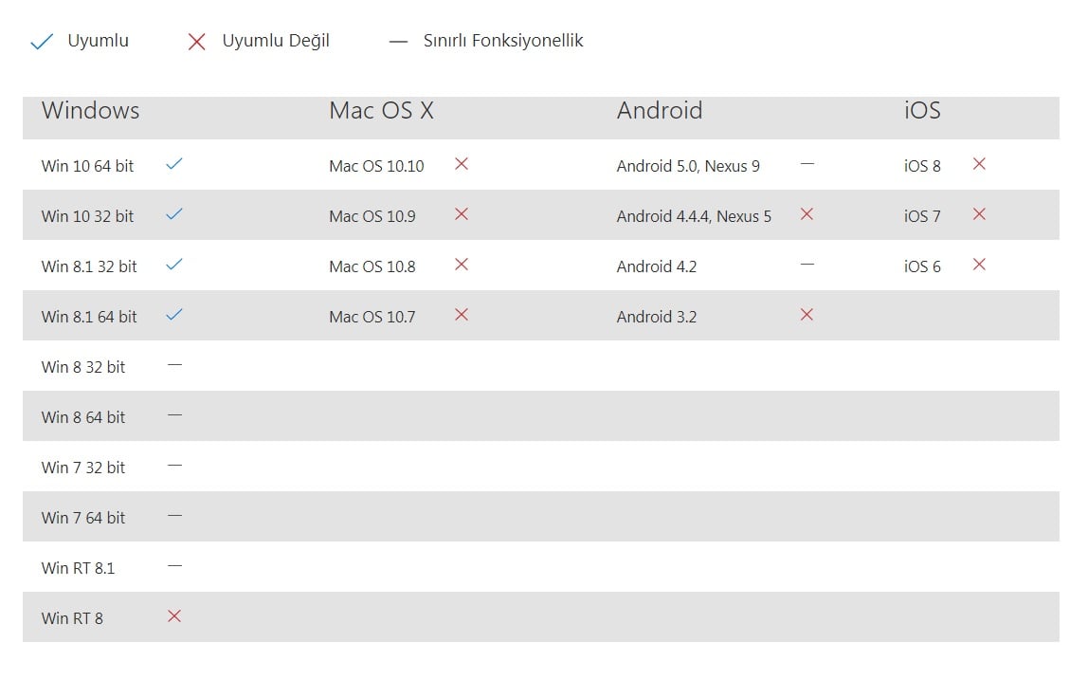This screenshot has height=679, width=1088.
Task: Click the Windows column heading
Action: pos(90,110)
